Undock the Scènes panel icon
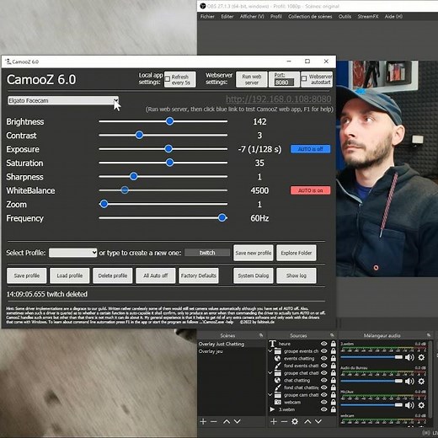 [261, 335]
